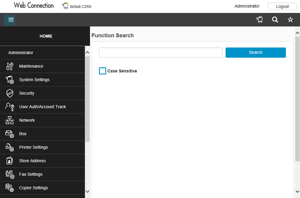Image resolution: width=300 pixels, height=198 pixels.
Task: Open the magnifier search icon in toolbar
Action: pos(275,20)
